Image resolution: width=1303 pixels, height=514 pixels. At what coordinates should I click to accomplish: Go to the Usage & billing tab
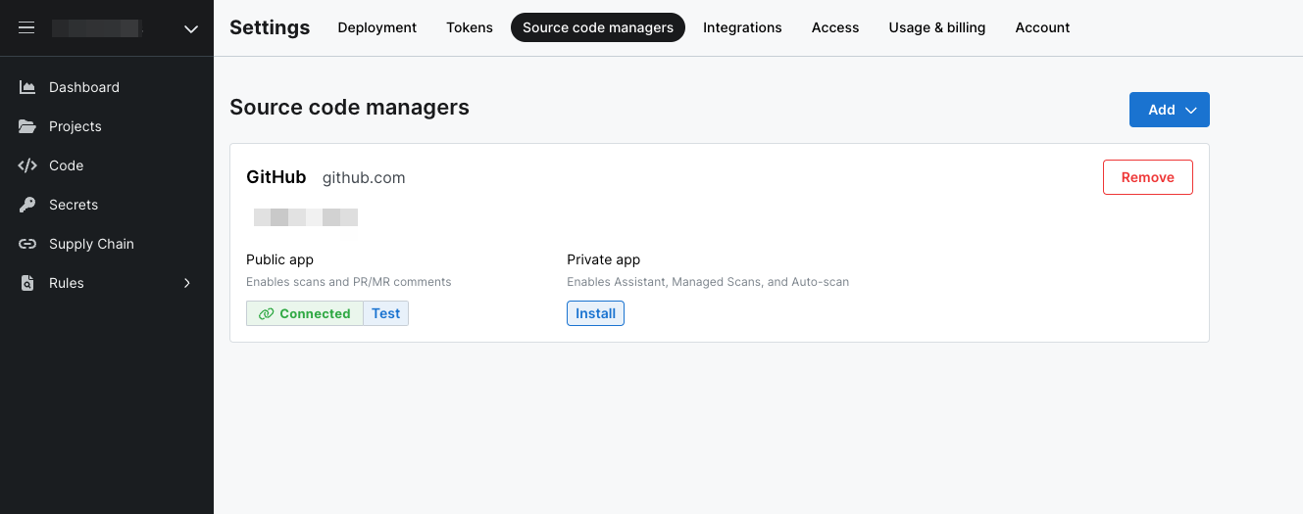[936, 27]
